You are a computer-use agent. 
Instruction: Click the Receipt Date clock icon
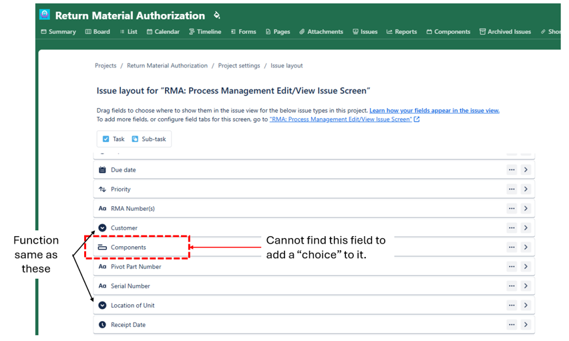click(102, 325)
